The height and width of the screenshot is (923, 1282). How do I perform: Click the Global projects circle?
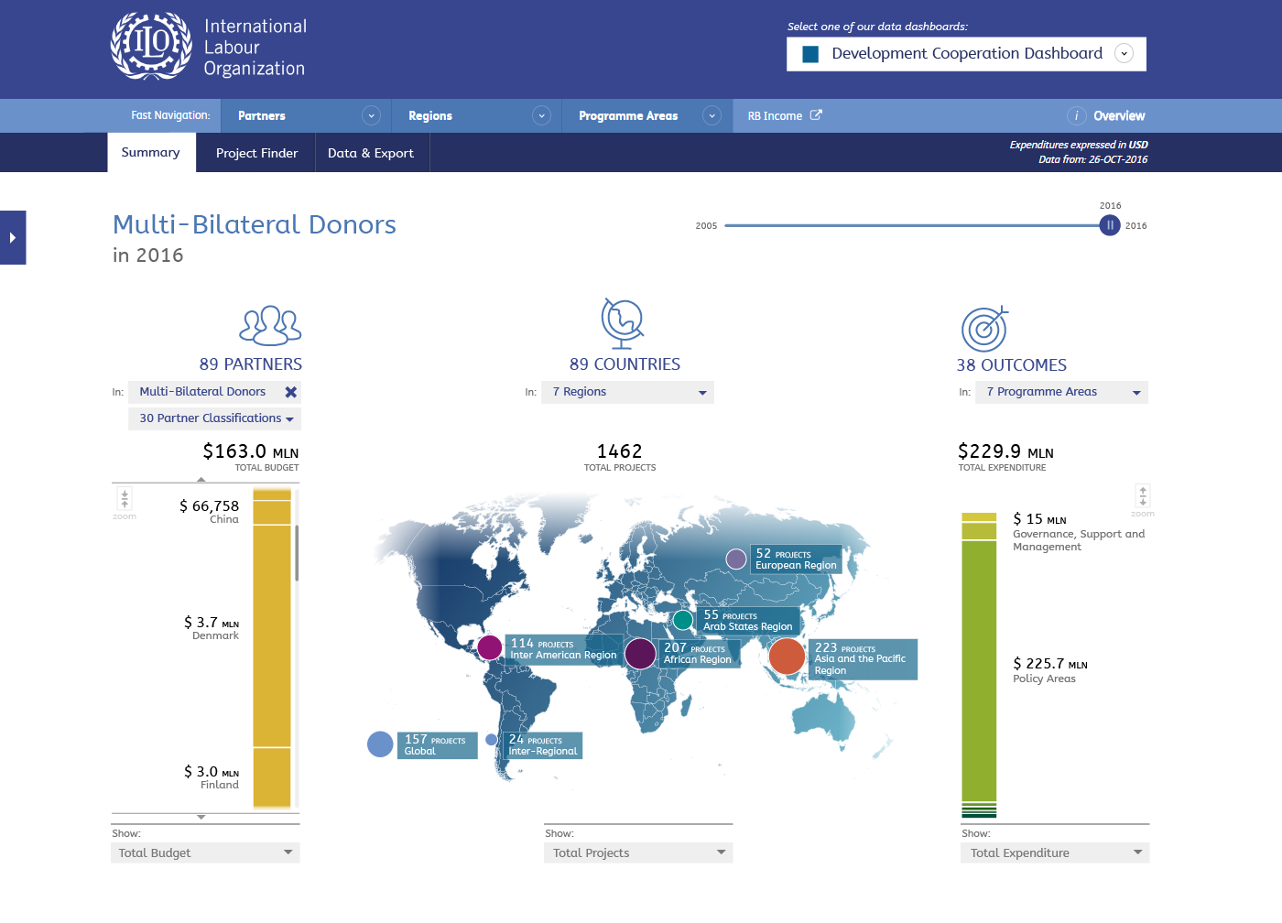(x=380, y=744)
